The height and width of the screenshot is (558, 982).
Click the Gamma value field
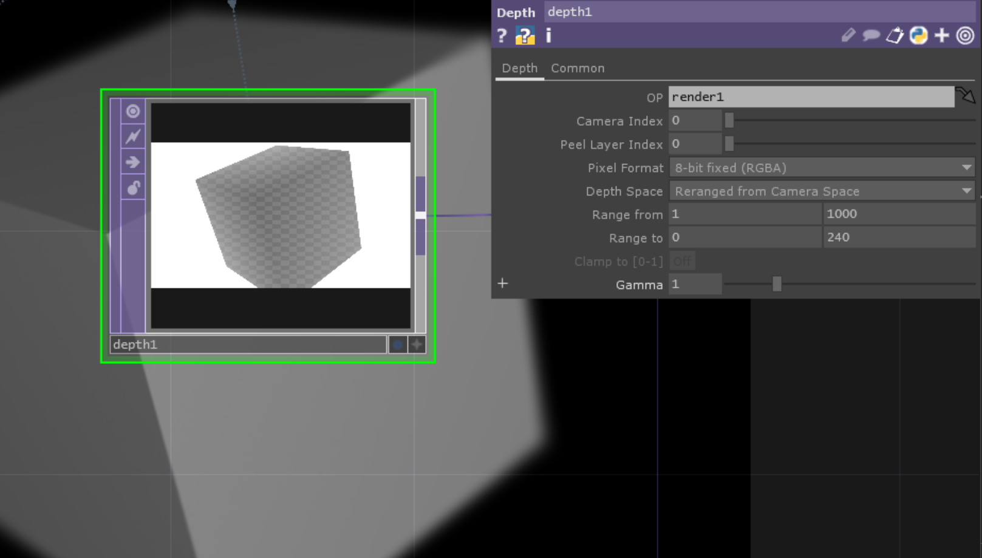pos(695,284)
